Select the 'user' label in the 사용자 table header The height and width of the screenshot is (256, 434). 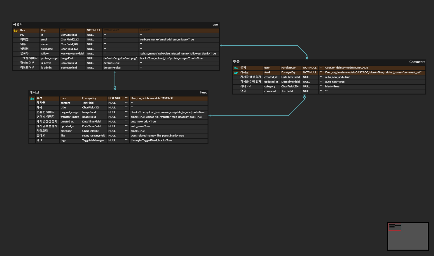pyautogui.click(x=215, y=24)
